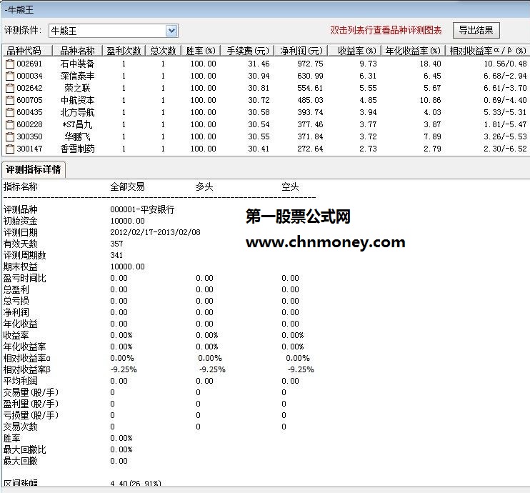Viewport: 530px width, 493px height.
Task: Click stock code 002691
Action: click(x=29, y=64)
